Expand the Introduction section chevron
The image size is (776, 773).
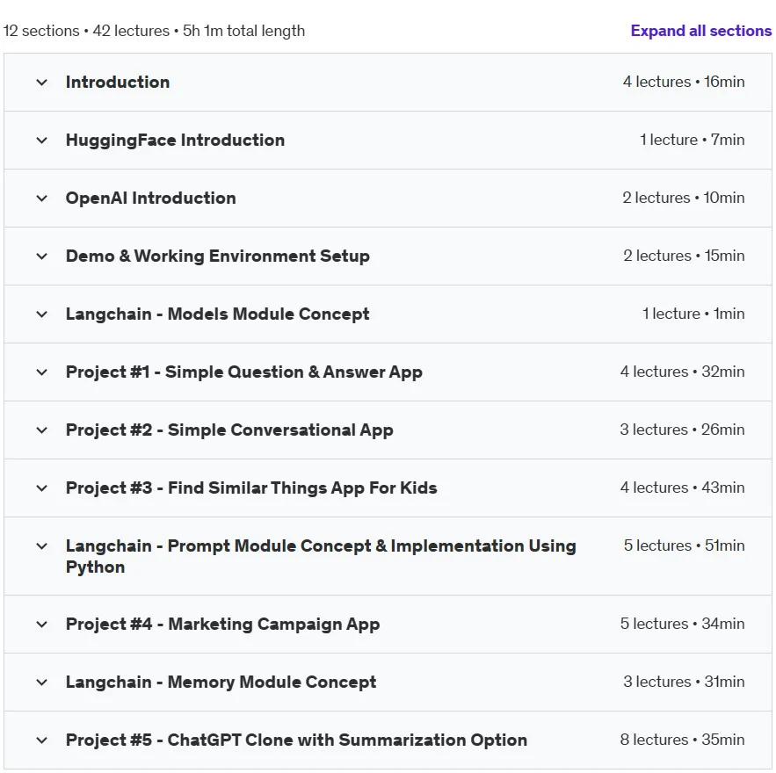point(42,82)
